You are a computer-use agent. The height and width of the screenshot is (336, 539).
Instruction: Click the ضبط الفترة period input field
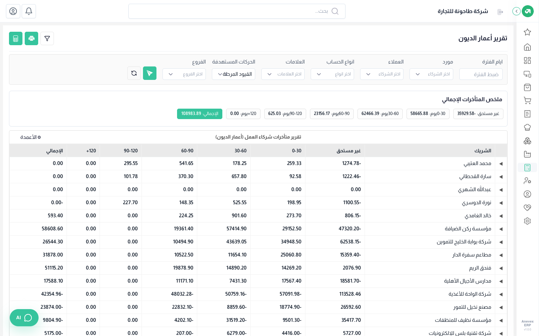click(x=481, y=74)
